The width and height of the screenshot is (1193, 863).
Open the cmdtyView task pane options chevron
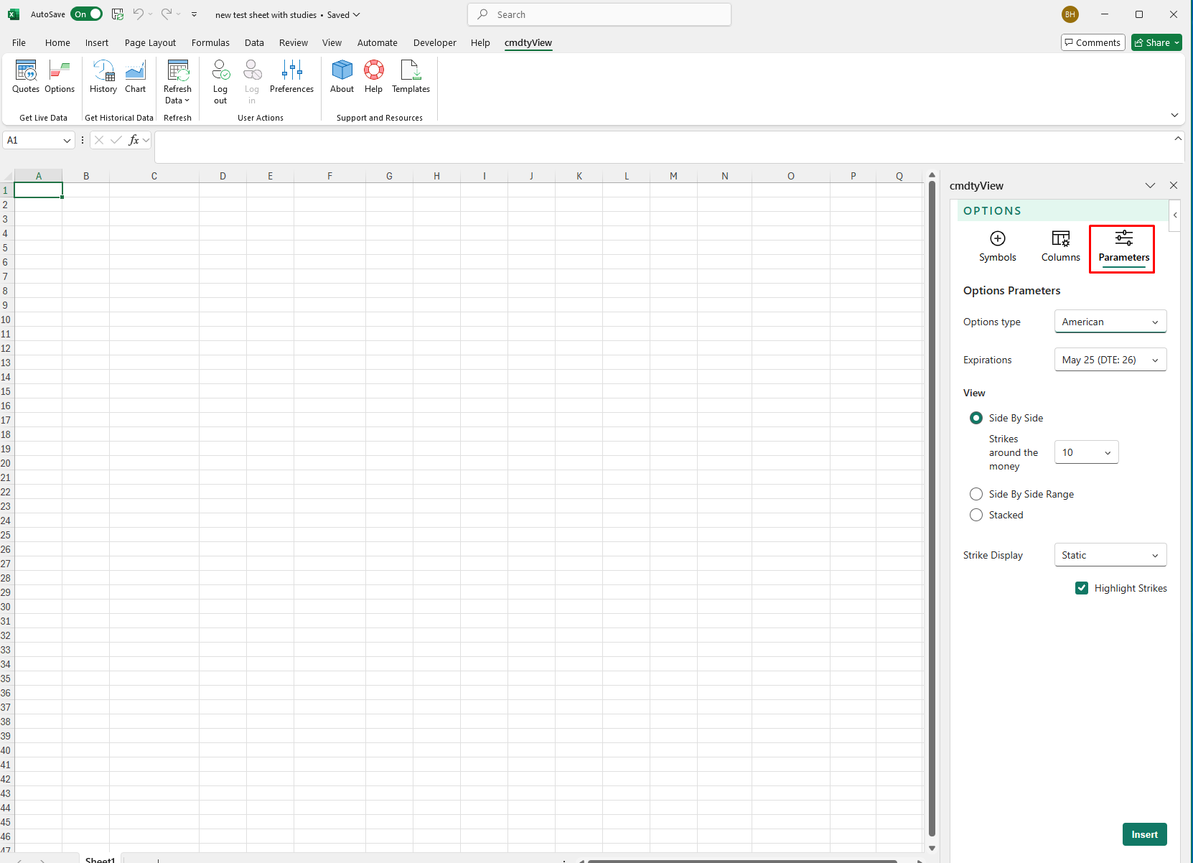click(x=1150, y=185)
